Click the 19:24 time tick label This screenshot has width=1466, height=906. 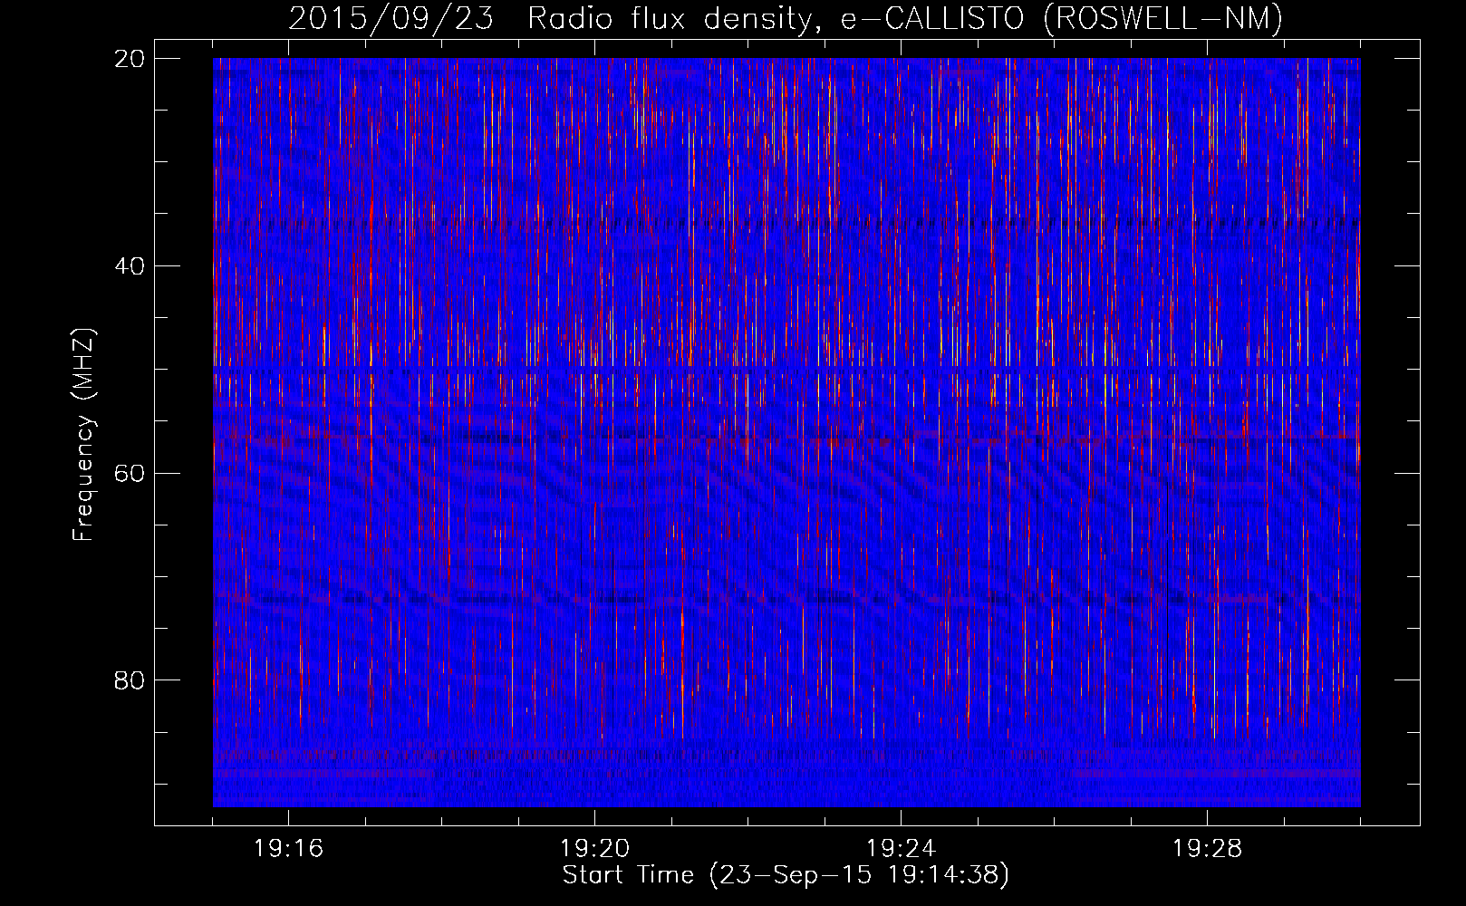tap(901, 849)
